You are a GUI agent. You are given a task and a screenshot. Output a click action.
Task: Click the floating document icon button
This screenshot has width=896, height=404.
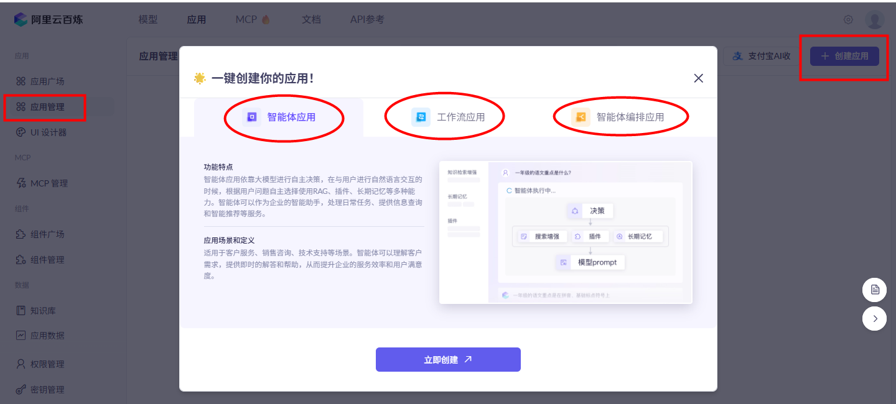tap(874, 290)
